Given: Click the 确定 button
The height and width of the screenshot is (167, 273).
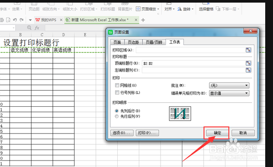Looking at the screenshot, I should (x=217, y=133).
